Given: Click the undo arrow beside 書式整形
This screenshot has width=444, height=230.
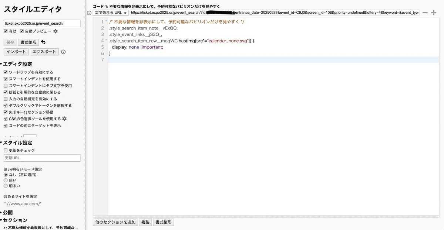Looking at the screenshot, I should 43,42.
